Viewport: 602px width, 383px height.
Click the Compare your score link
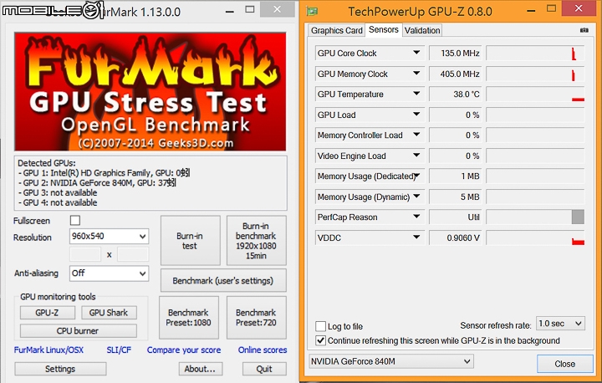point(184,350)
